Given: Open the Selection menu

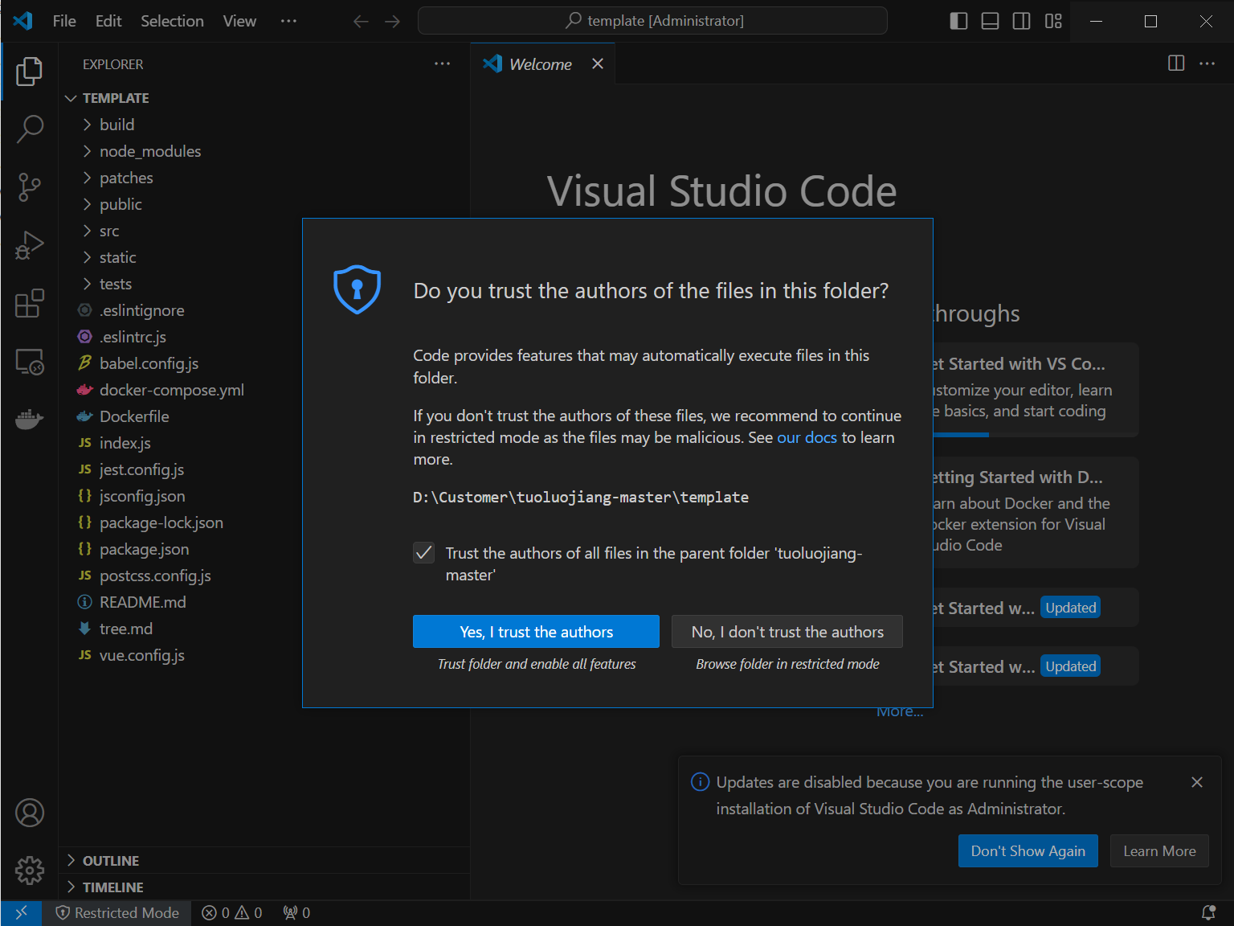Looking at the screenshot, I should [172, 21].
